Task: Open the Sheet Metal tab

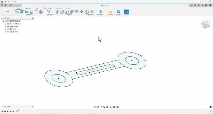Action: click(x=48, y=8)
